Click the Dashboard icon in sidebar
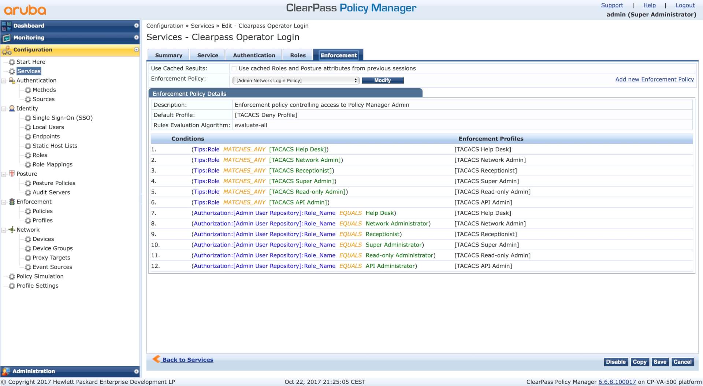Viewport: 703px width, 386px height. pos(6,26)
